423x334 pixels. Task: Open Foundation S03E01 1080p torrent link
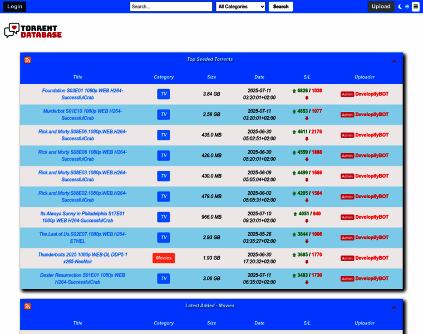click(82, 94)
